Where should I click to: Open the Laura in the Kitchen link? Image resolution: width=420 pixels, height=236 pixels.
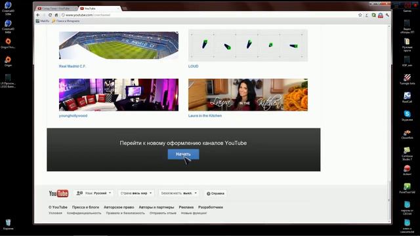205,115
